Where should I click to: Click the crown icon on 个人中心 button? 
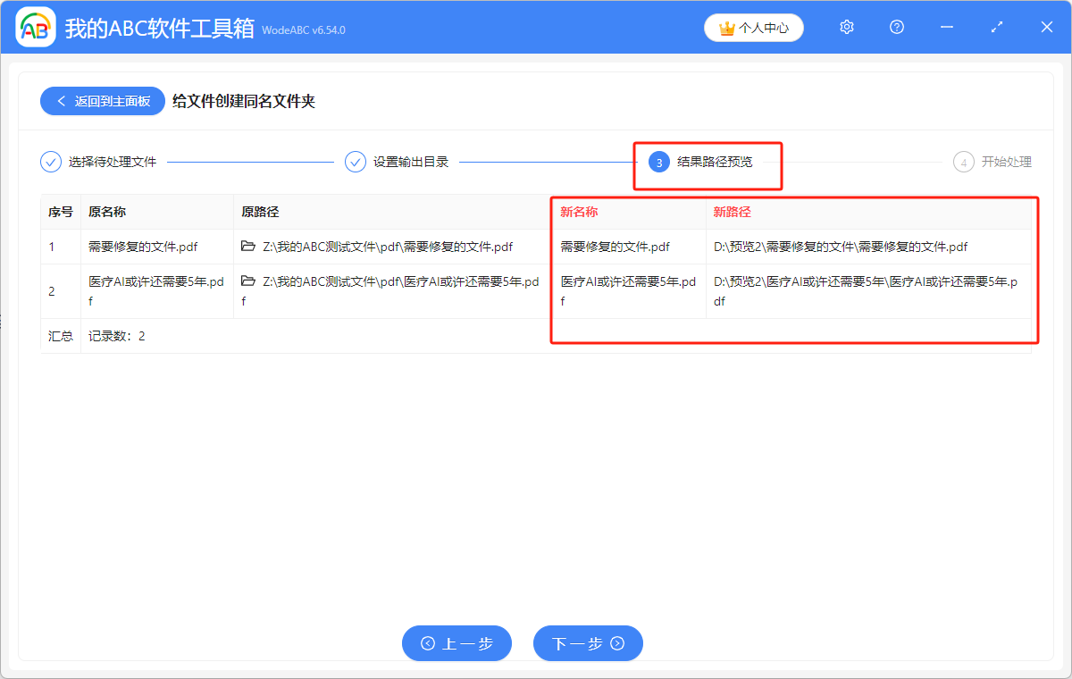725,27
